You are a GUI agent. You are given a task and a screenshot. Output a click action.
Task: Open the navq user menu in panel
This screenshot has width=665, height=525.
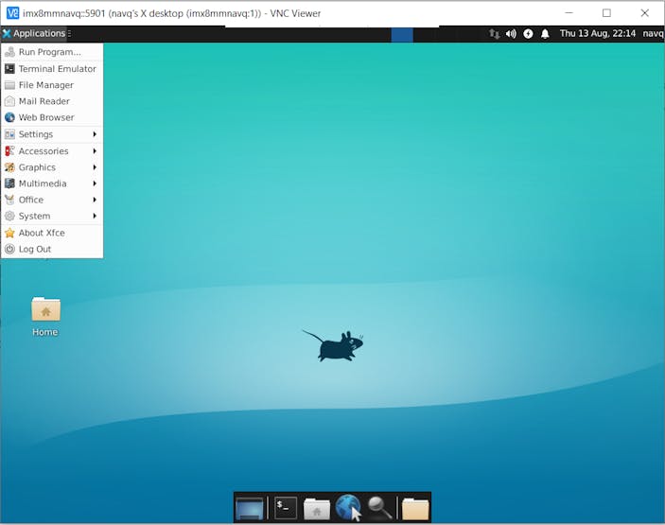pos(653,33)
